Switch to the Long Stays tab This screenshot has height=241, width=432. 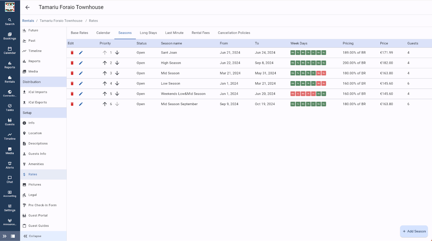148,33
